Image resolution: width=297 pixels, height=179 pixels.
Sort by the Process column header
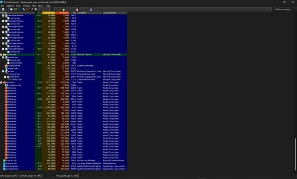click(17, 13)
